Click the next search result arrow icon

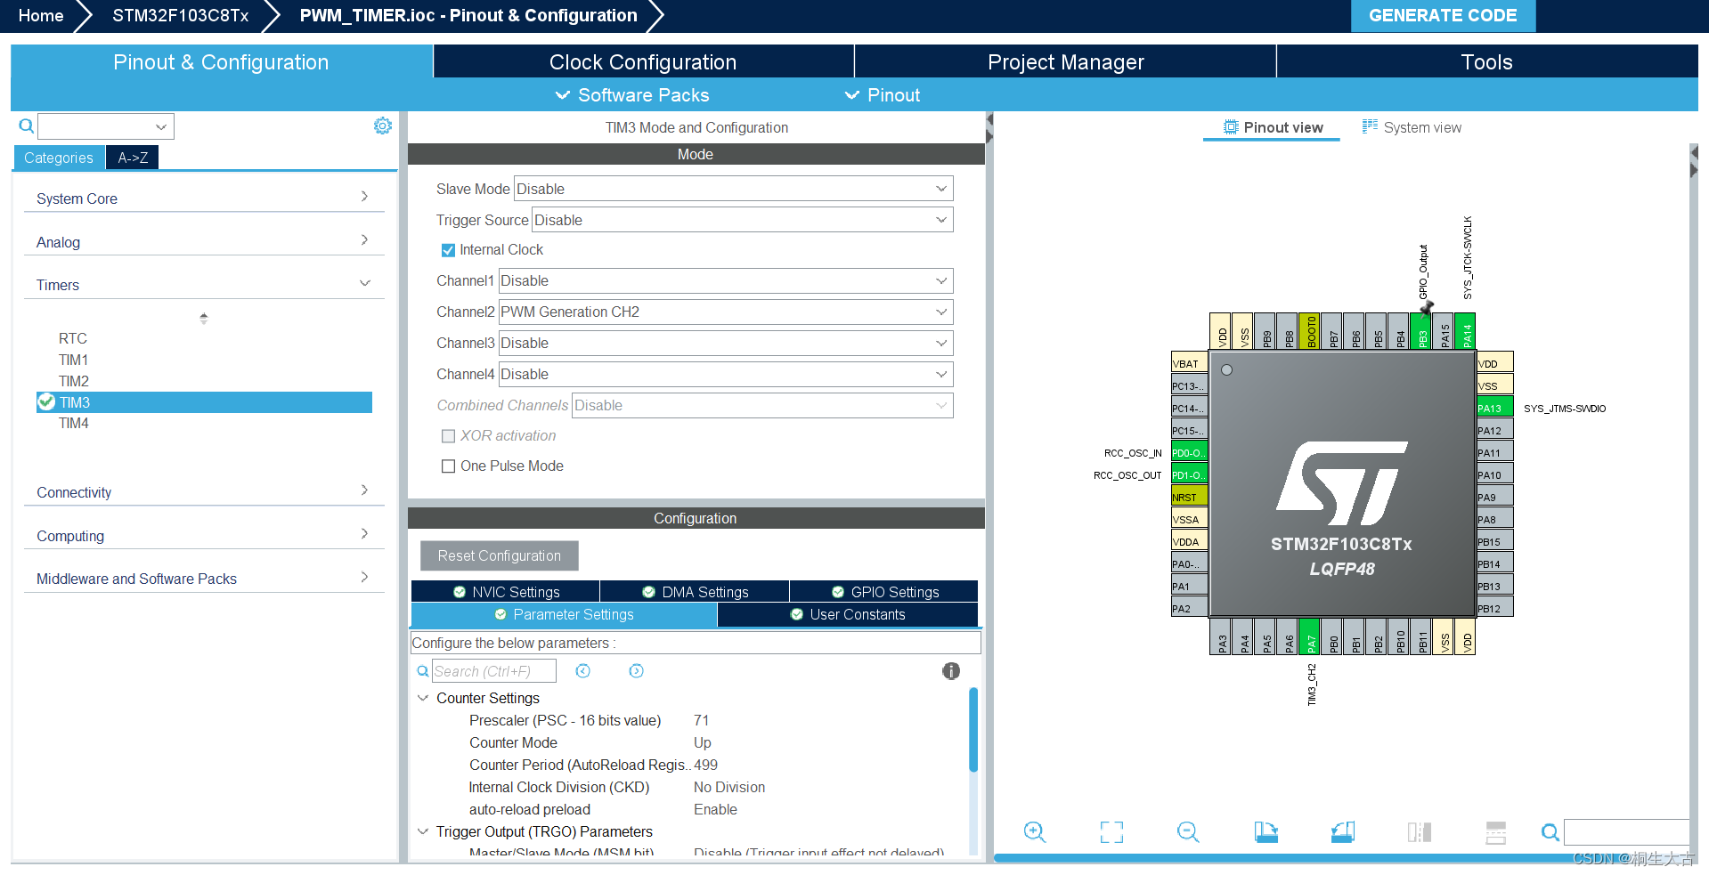(636, 671)
